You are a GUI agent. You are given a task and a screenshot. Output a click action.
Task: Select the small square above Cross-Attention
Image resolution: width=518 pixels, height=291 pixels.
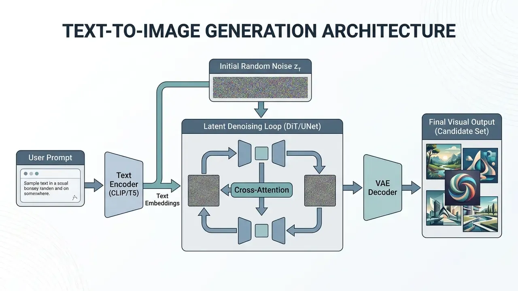(261, 154)
